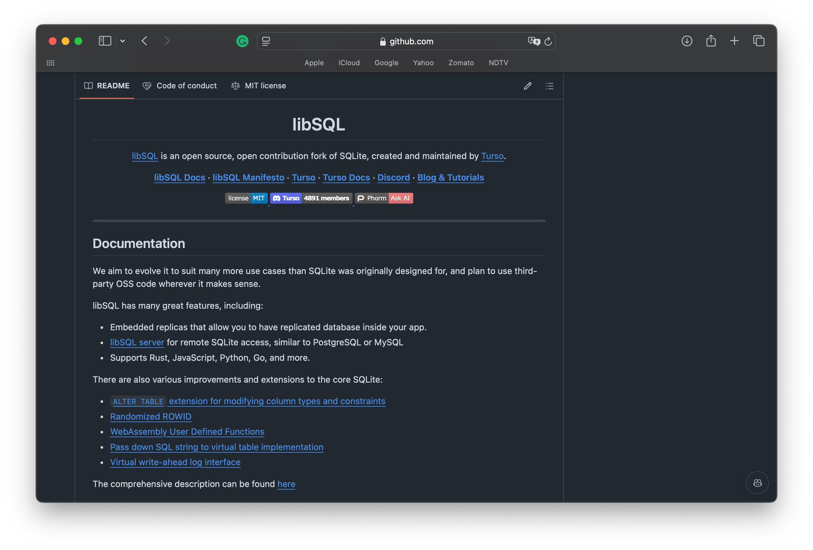Follow the libSQL link in the intro
This screenshot has height=550, width=813.
click(x=145, y=156)
